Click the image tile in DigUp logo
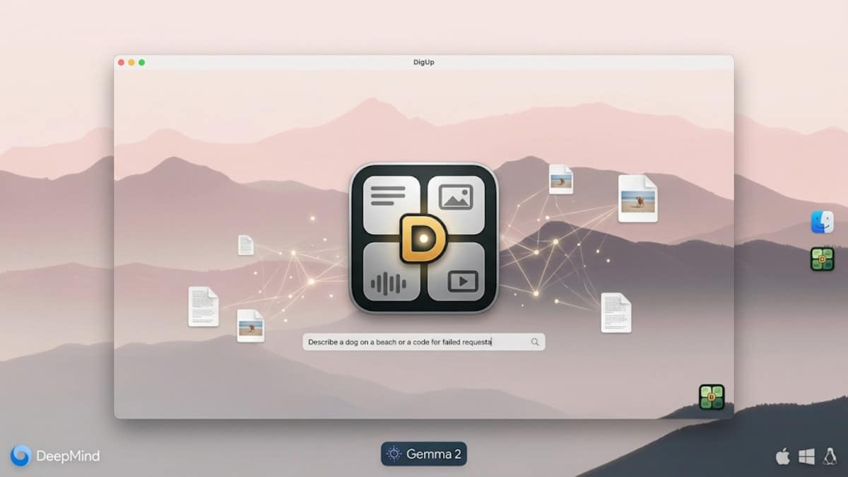This screenshot has width=848, height=477. click(x=456, y=205)
